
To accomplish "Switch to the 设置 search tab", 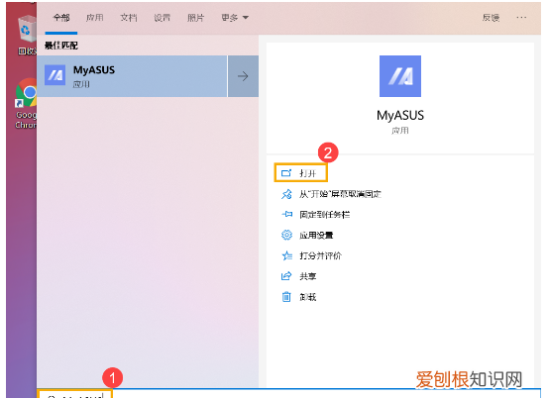I will click(x=163, y=18).
